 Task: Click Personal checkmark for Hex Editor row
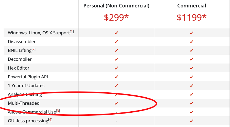click(x=116, y=68)
